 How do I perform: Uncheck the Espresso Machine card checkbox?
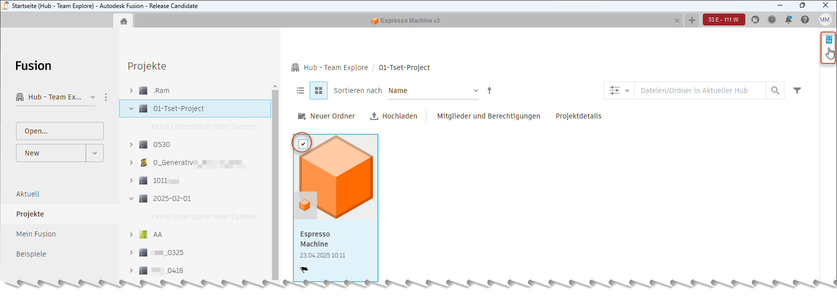click(x=303, y=144)
